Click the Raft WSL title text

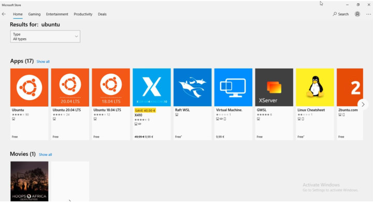tap(182, 110)
